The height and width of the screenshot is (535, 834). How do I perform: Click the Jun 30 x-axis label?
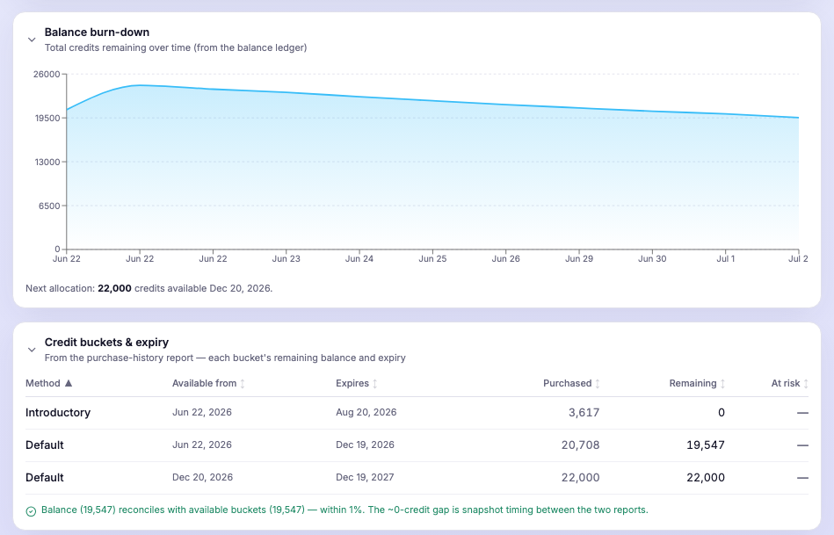point(652,258)
